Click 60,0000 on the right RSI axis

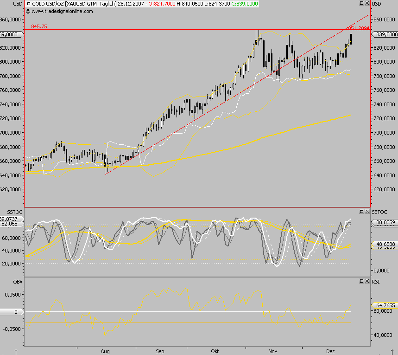(x=383, y=311)
